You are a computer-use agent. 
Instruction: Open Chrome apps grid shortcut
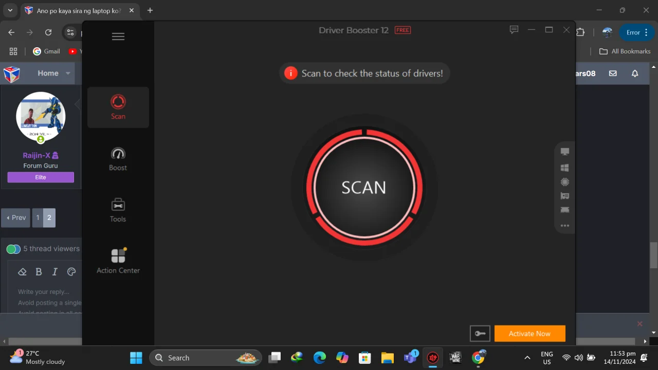click(13, 51)
